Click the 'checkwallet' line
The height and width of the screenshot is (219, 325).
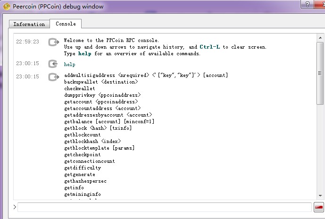[80, 88]
